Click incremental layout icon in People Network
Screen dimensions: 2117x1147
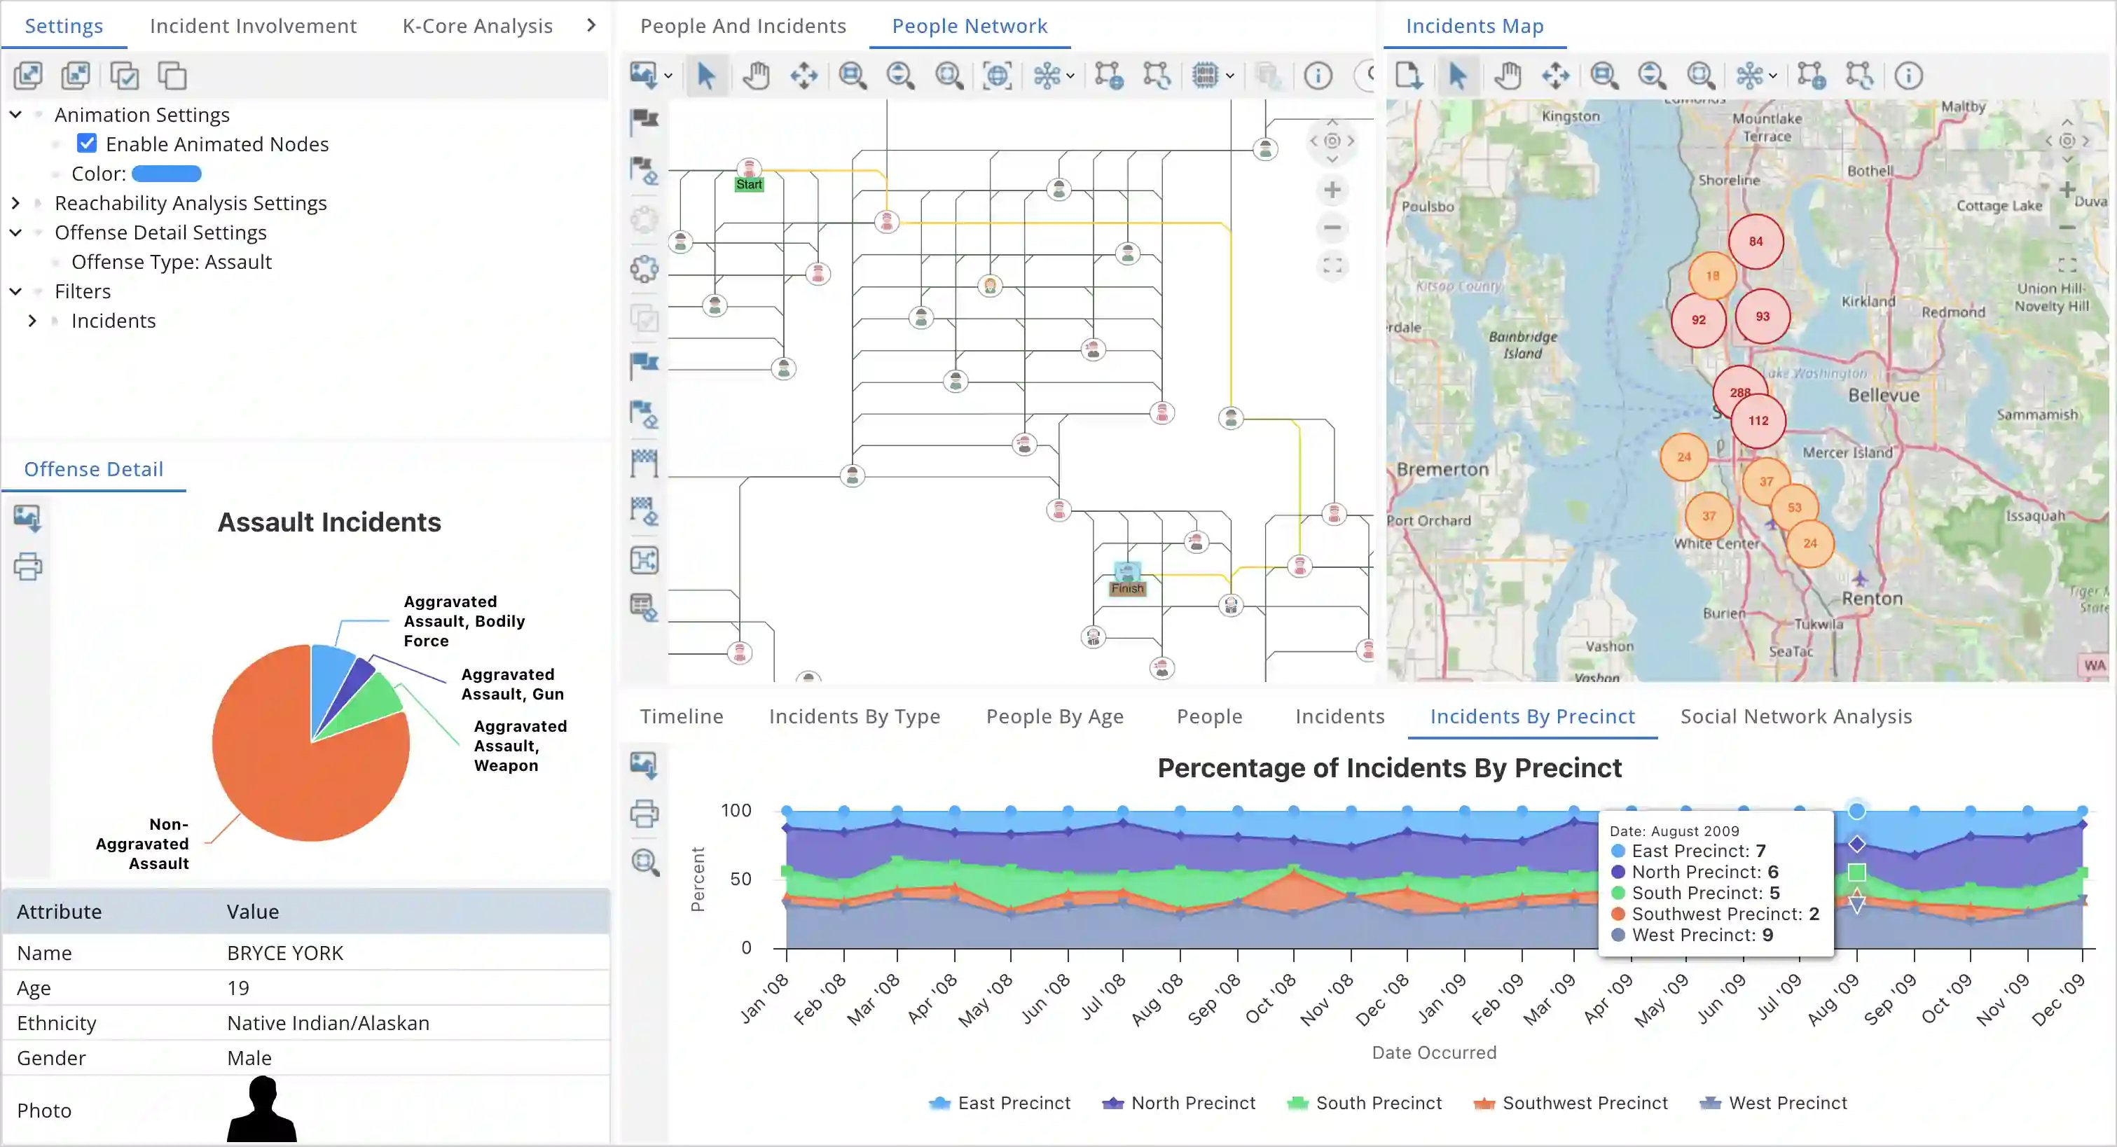click(x=1157, y=76)
